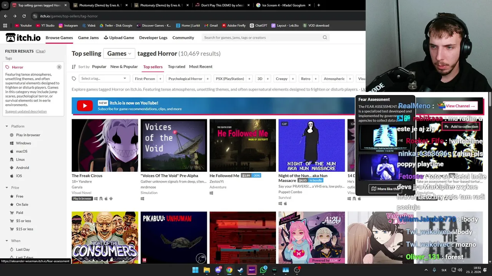The image size is (492, 276).
Task: Click the plus next to Psychological Horror tag
Action: pos(208,79)
